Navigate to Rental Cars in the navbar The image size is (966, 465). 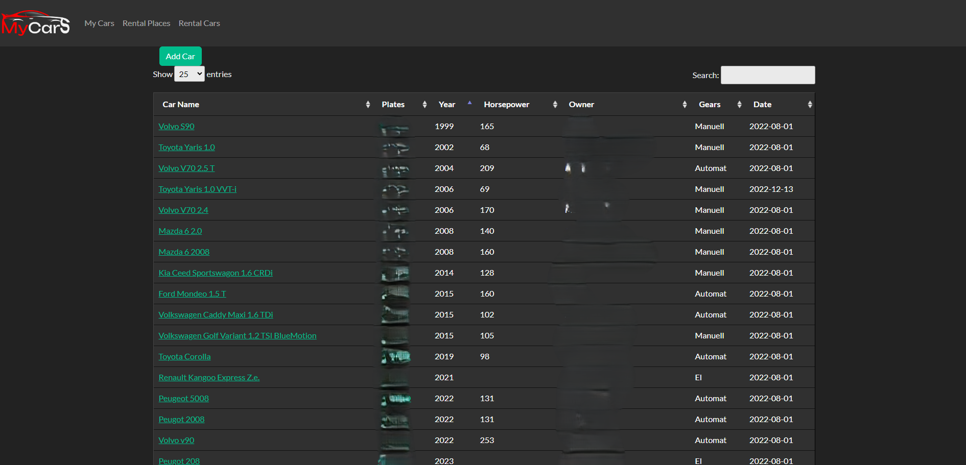pos(199,23)
